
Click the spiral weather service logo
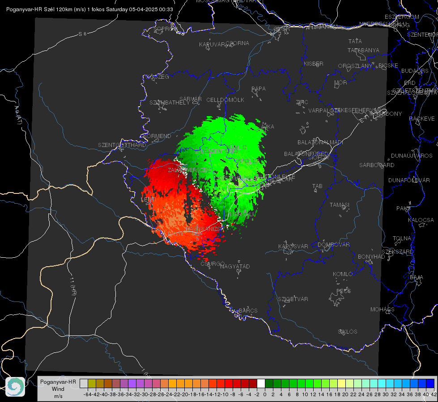click(x=15, y=387)
